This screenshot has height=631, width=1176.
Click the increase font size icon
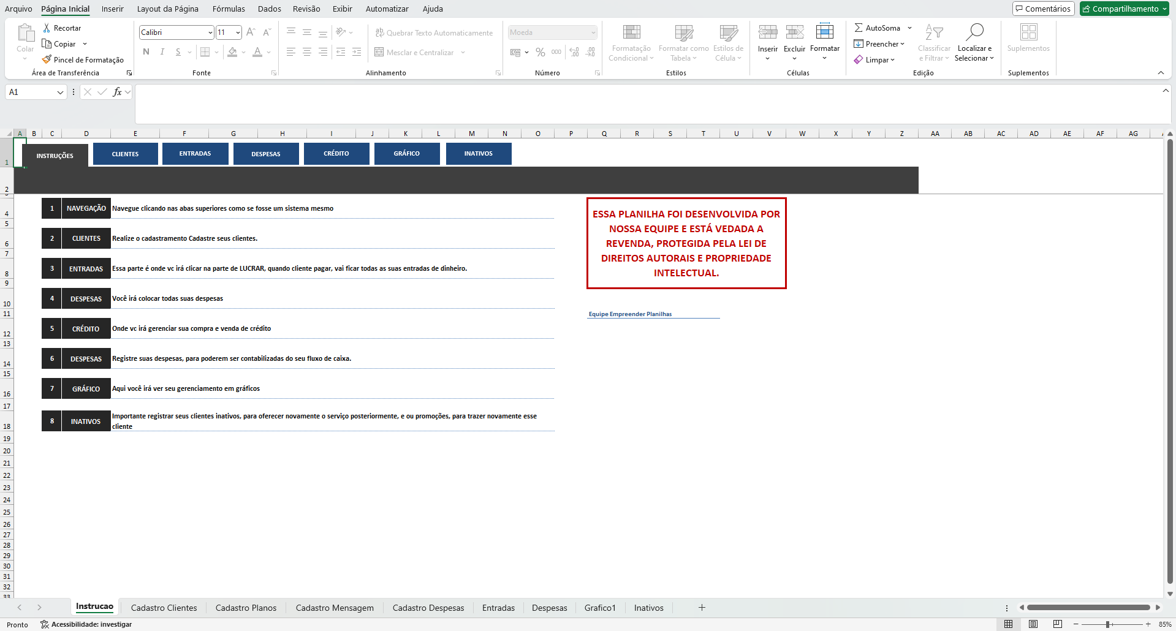point(250,32)
